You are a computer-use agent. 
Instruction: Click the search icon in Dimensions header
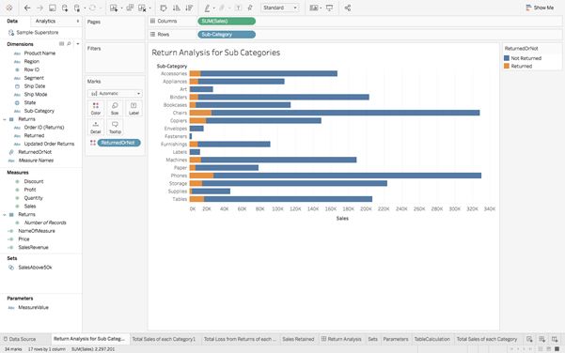tap(69, 44)
